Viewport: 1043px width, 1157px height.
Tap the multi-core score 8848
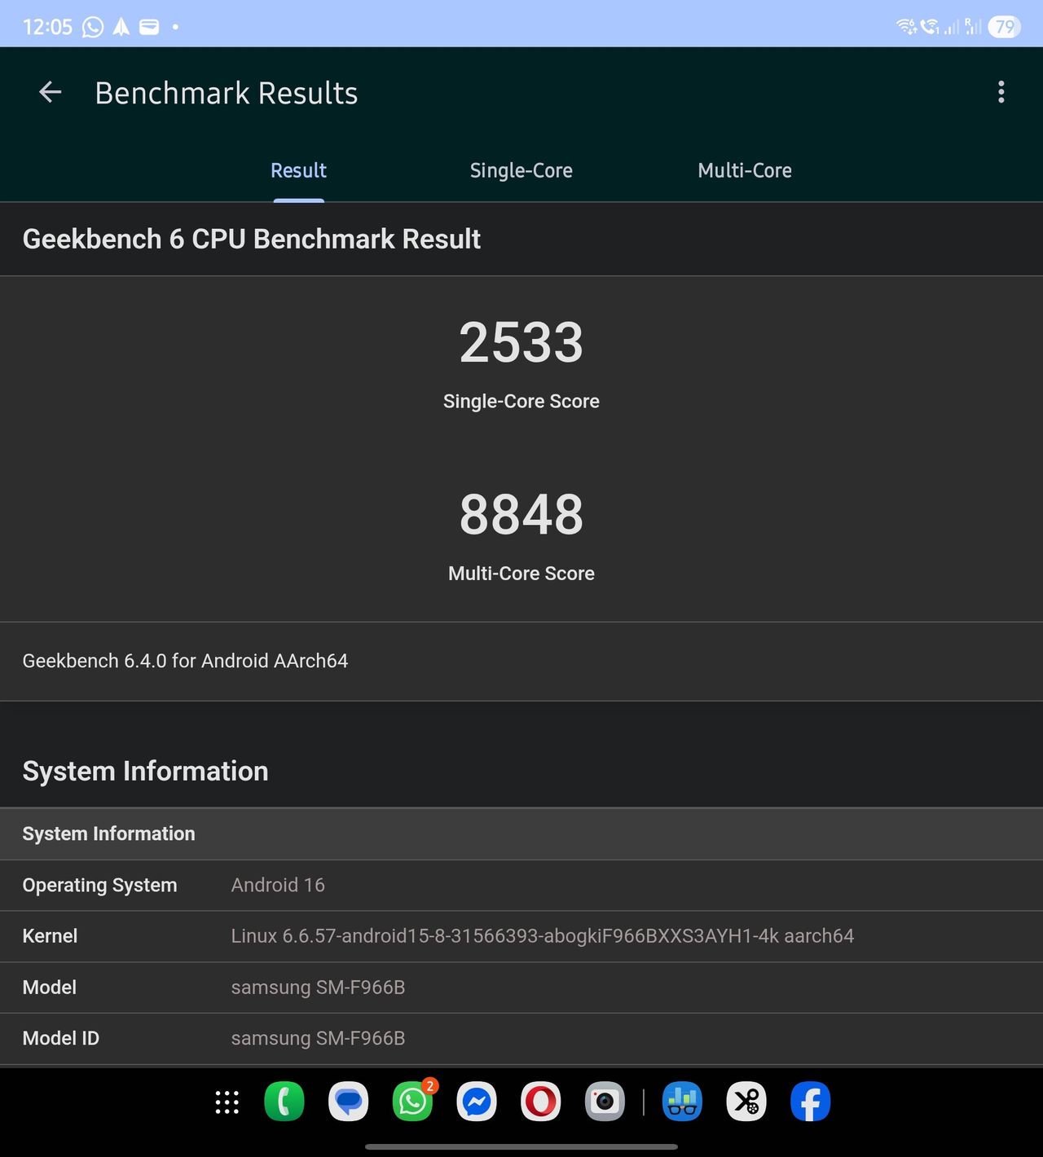(x=521, y=514)
